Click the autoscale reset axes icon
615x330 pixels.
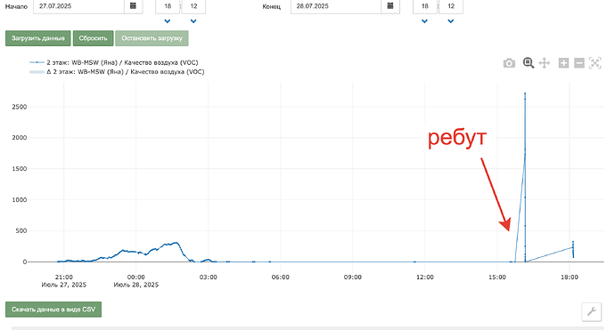point(595,63)
